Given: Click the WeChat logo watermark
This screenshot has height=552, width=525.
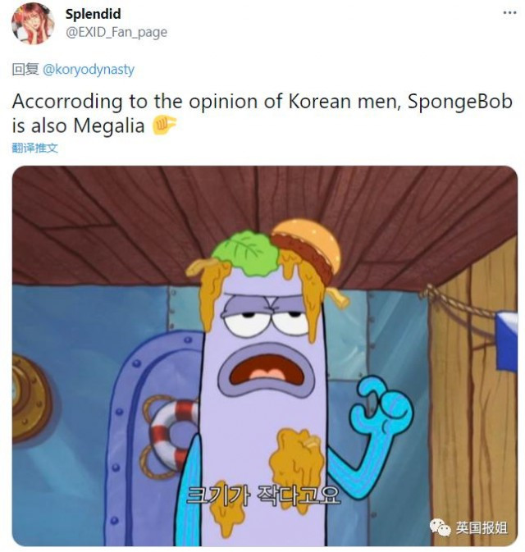Looking at the screenshot, I should coord(441,527).
